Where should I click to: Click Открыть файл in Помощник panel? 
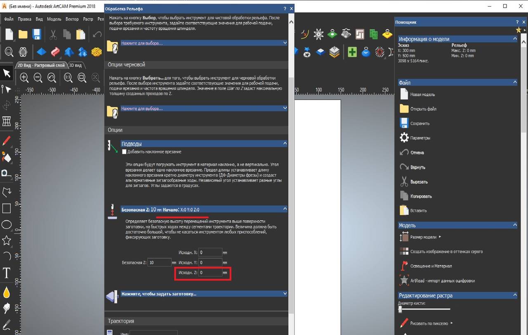tap(423, 109)
